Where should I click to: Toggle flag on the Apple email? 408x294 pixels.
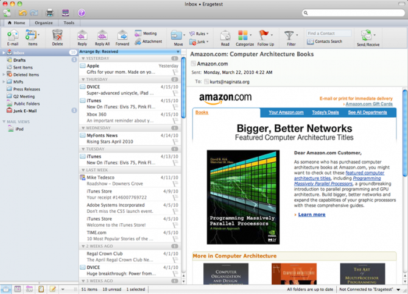tap(175, 72)
